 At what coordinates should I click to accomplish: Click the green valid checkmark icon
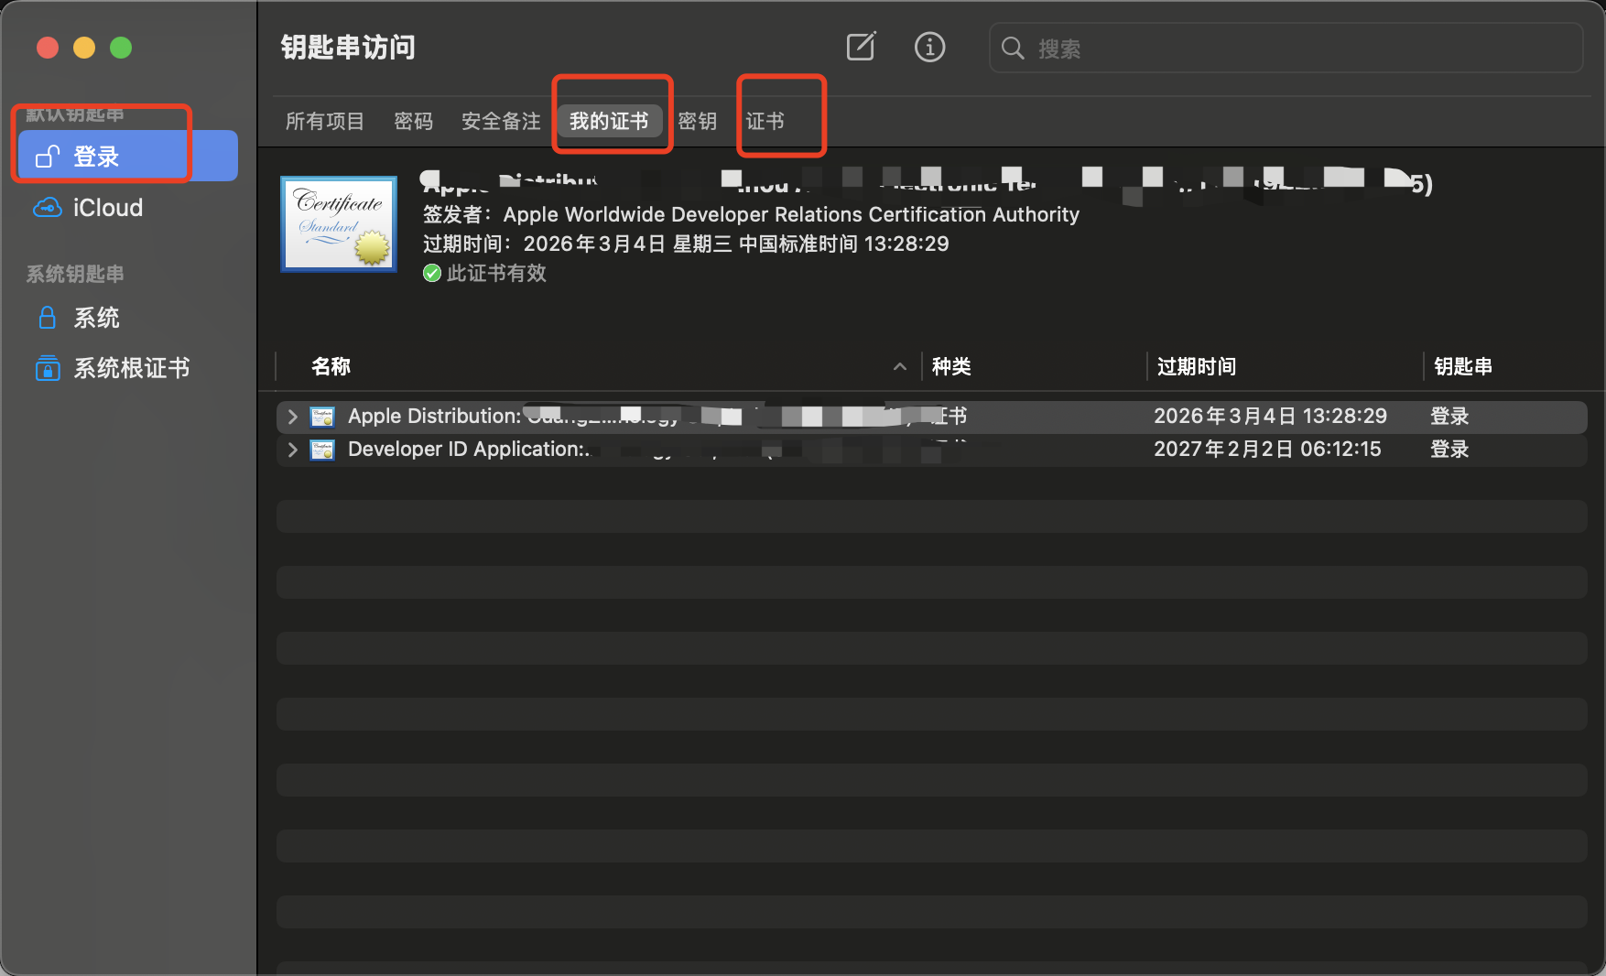(x=432, y=273)
